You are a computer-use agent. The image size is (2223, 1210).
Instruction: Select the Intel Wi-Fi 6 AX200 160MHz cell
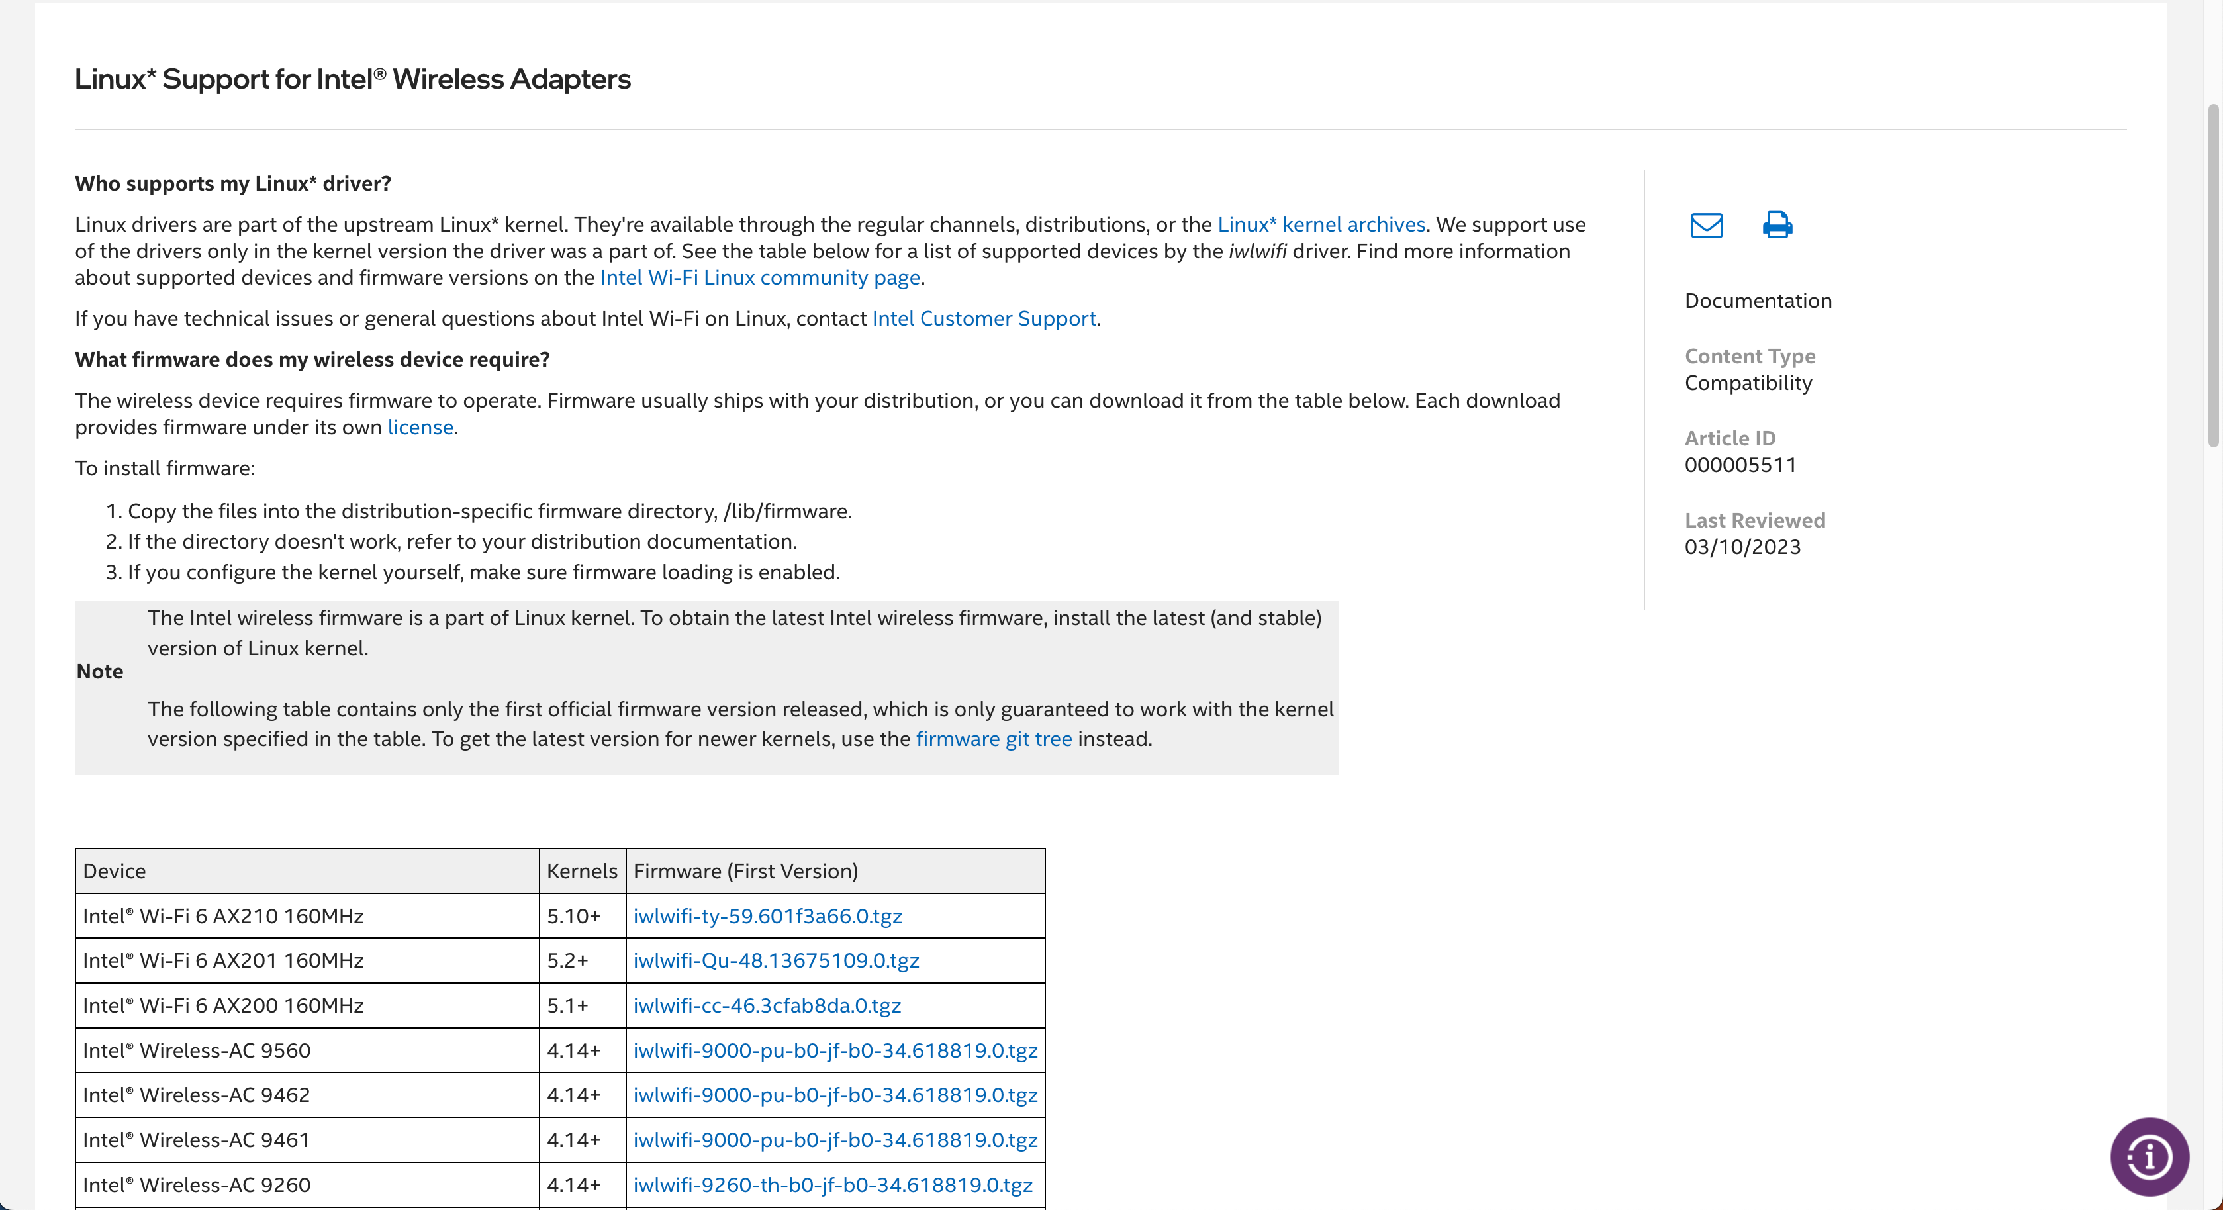pos(307,1005)
